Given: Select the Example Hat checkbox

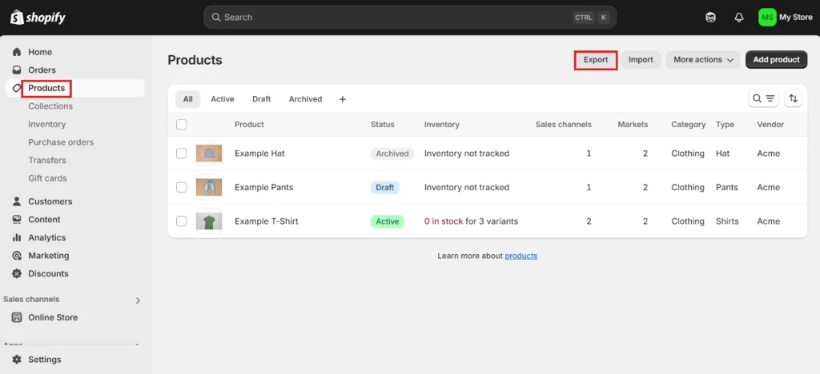Looking at the screenshot, I should point(181,153).
